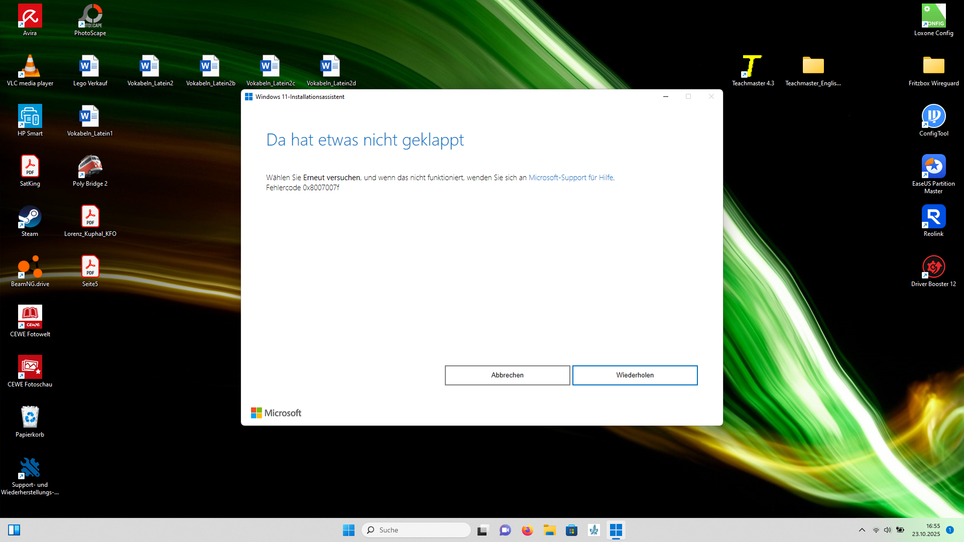Click the Abbrechen button in the installer
Viewport: 964px width, 542px height.
[x=507, y=375]
